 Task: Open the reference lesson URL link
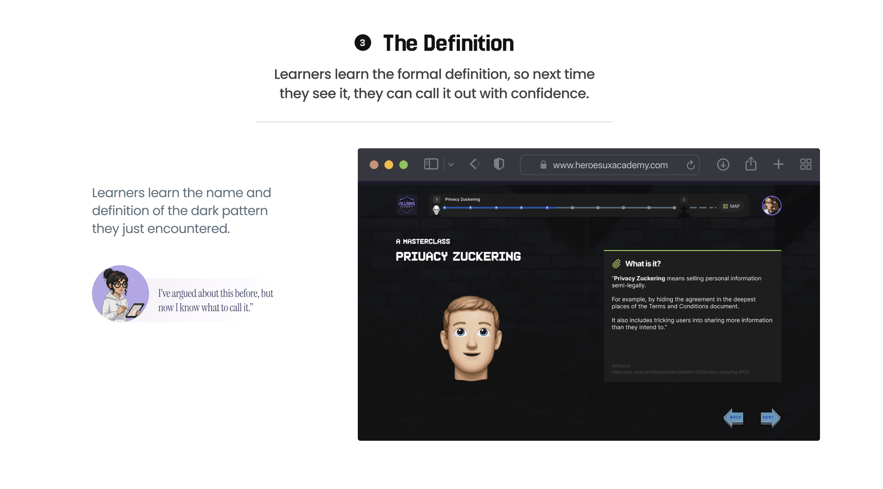pos(680,372)
